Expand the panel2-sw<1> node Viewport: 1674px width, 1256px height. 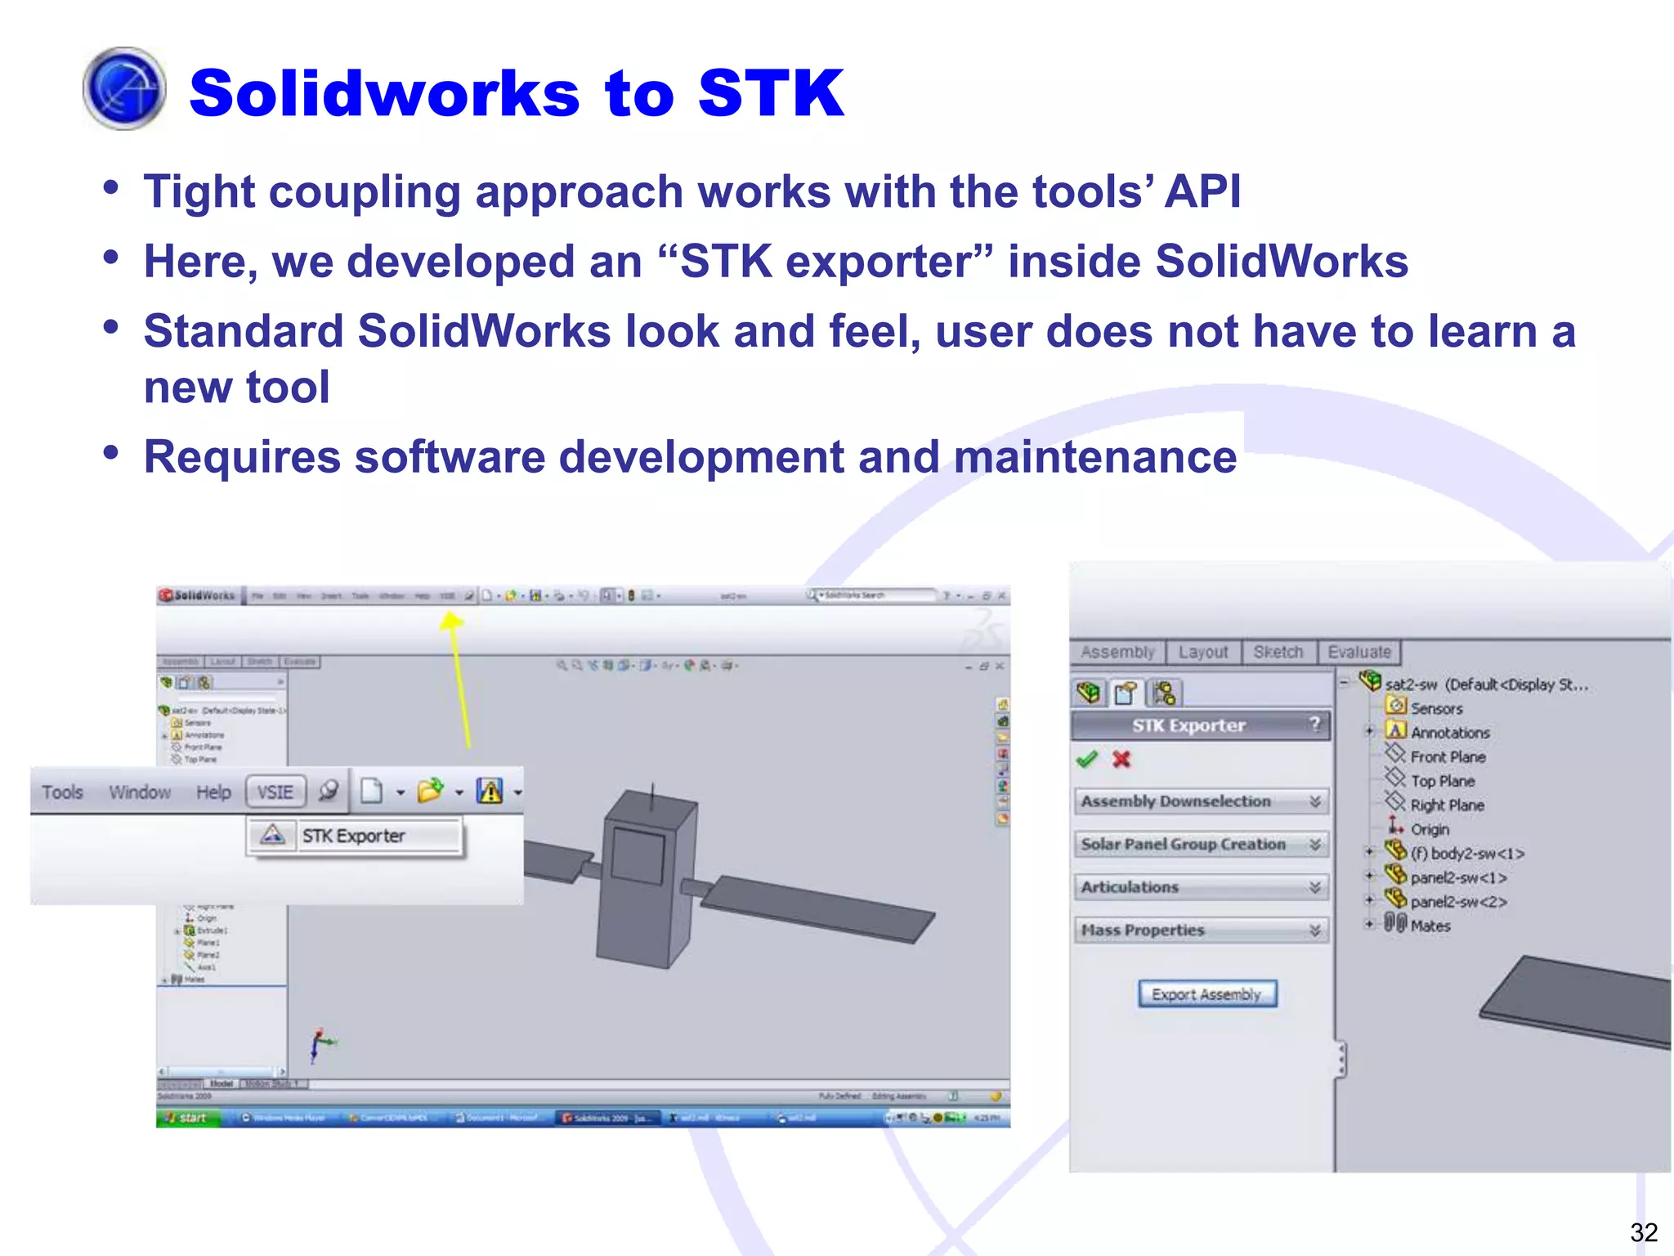pyautogui.click(x=1369, y=877)
